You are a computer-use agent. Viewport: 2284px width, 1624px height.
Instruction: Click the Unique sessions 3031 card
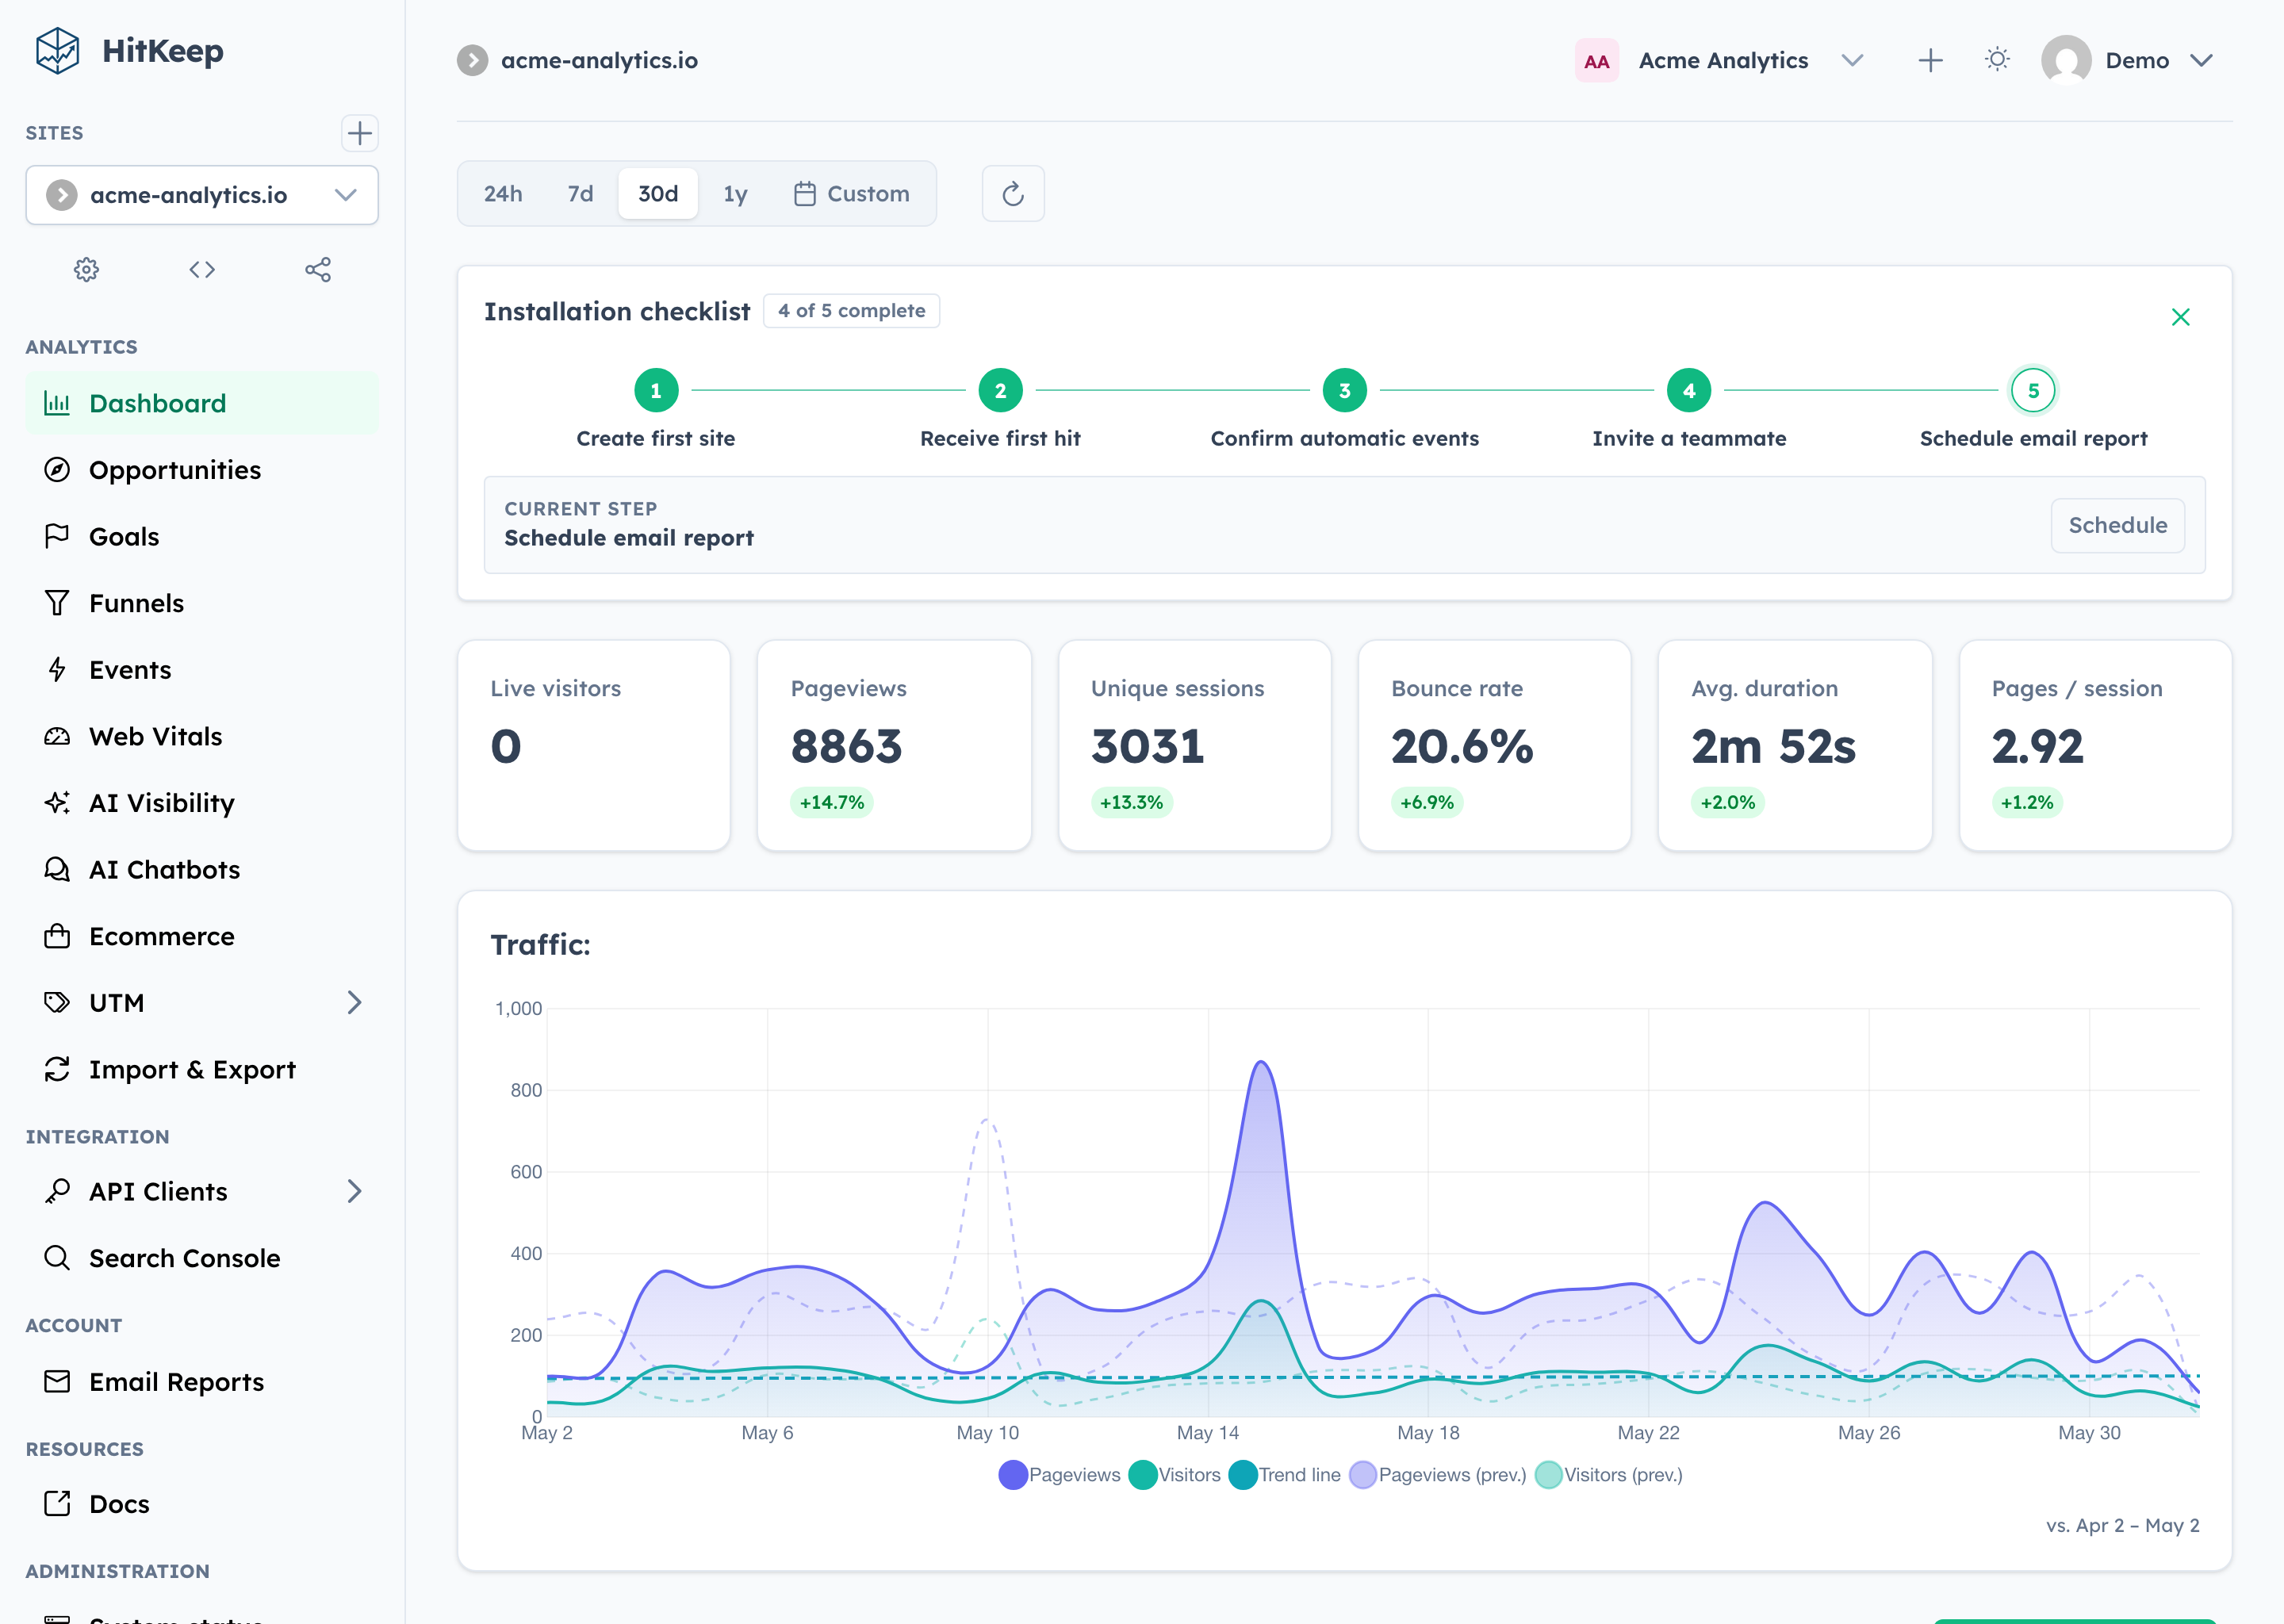1195,746
